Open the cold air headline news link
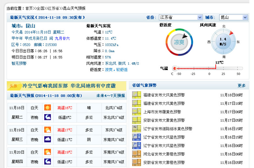 pos(69,86)
